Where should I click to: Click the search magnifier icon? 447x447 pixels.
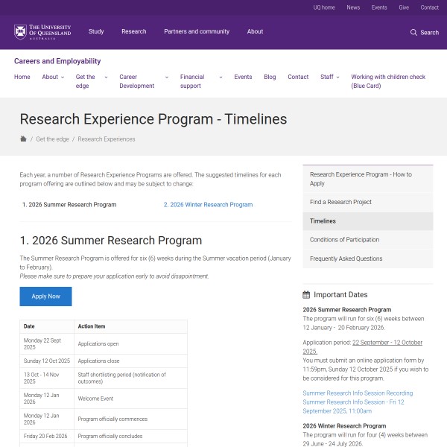click(x=413, y=33)
